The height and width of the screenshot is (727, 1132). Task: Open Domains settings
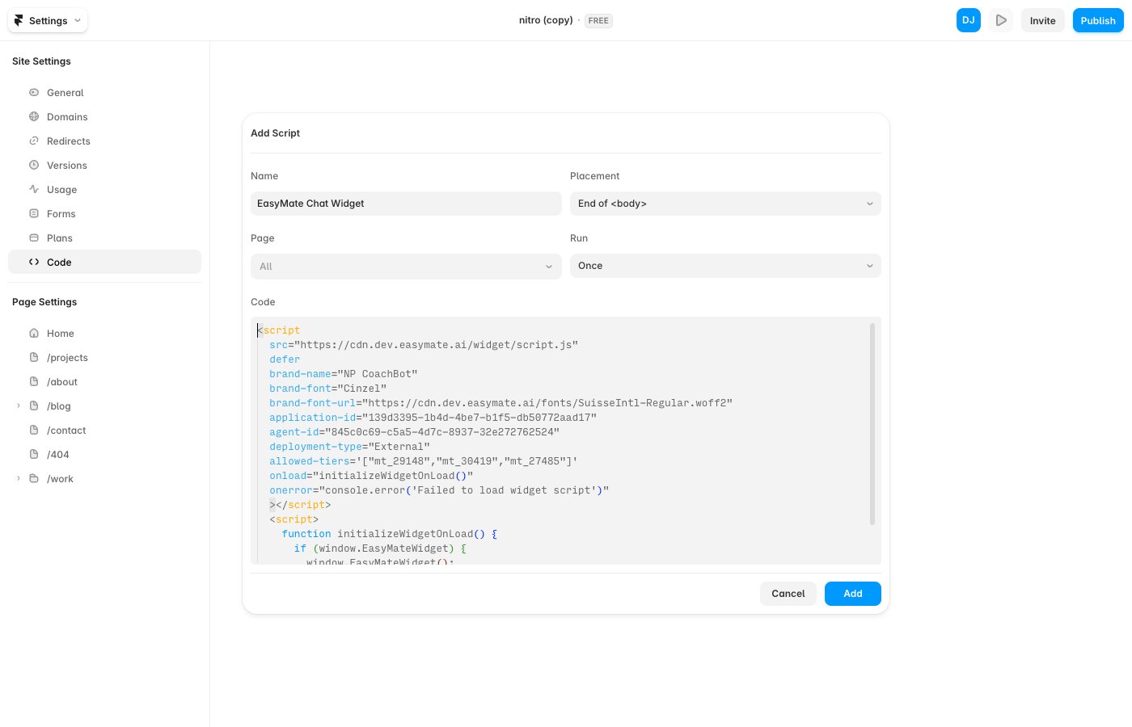pos(104,116)
